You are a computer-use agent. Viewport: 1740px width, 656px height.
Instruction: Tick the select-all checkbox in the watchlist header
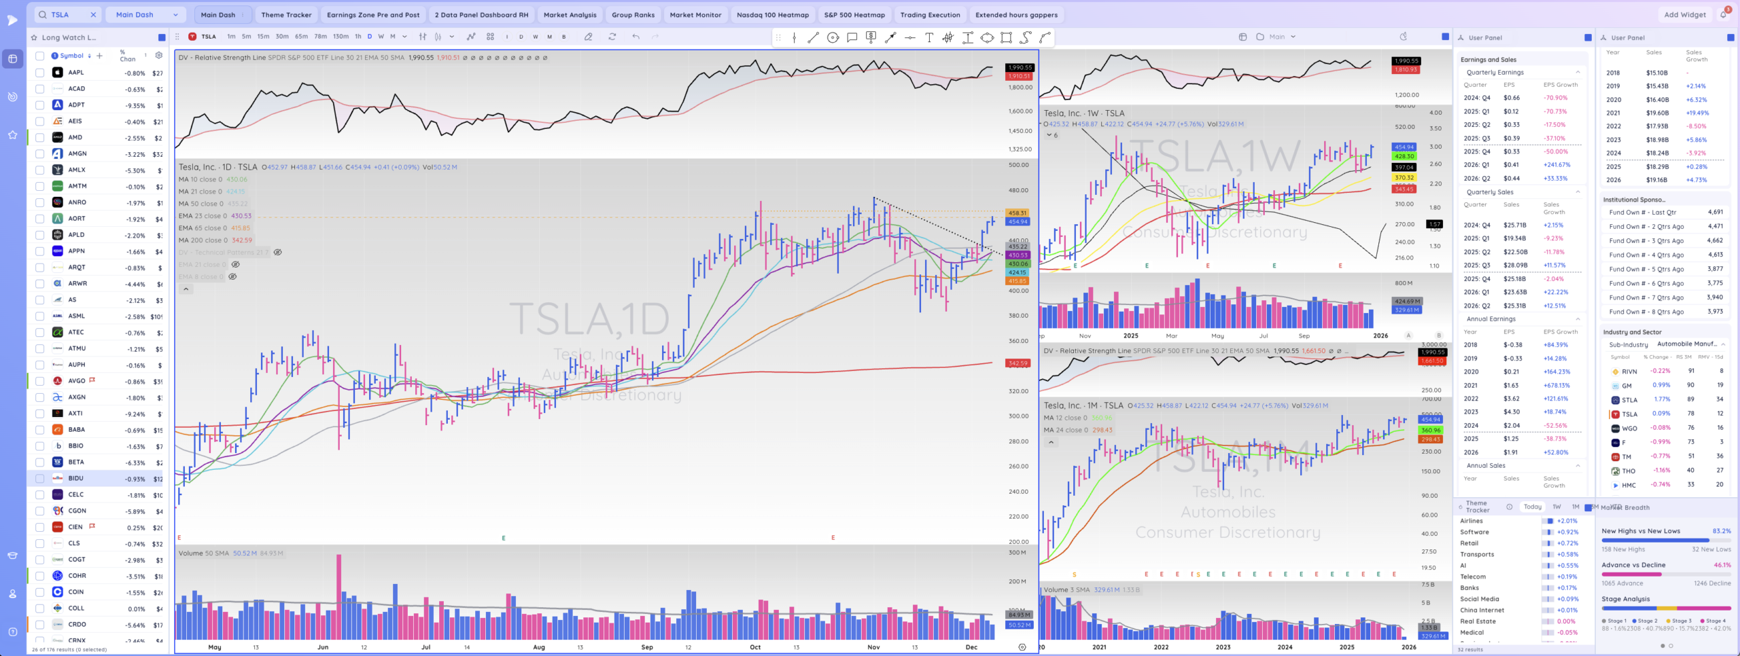39,56
